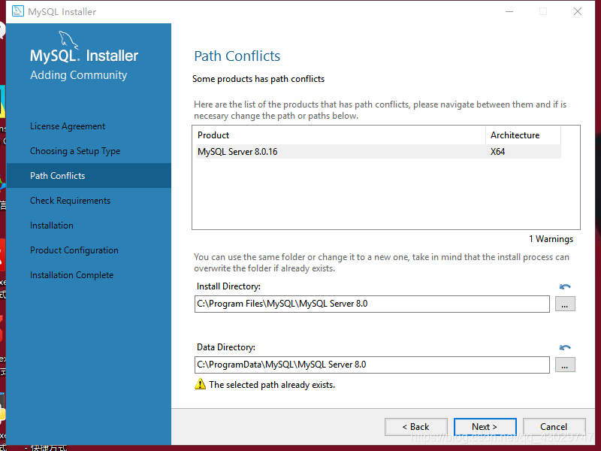Select the License Agreement step
The image size is (601, 451).
tap(68, 126)
